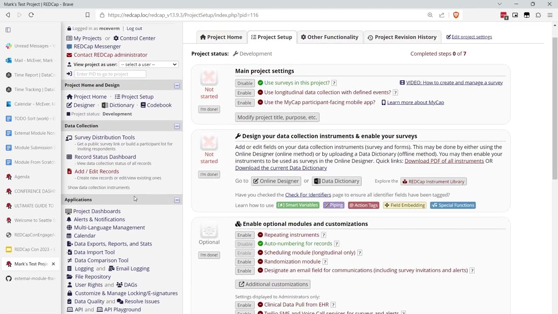Image resolution: width=558 pixels, height=314 pixels.
Task: Collapse the Applications section
Action: click(x=177, y=200)
